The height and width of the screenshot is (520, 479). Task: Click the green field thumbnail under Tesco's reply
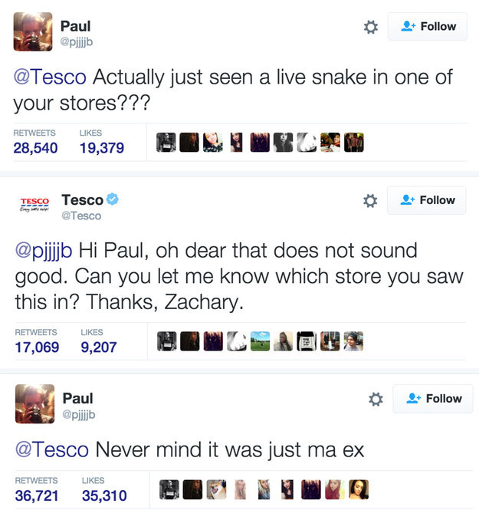(261, 341)
